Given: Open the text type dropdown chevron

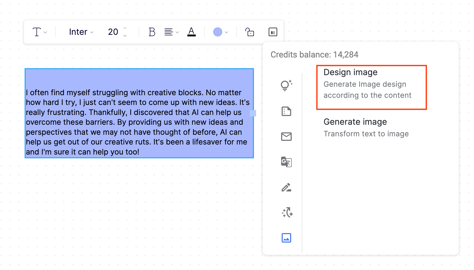Looking at the screenshot, I should (45, 32).
